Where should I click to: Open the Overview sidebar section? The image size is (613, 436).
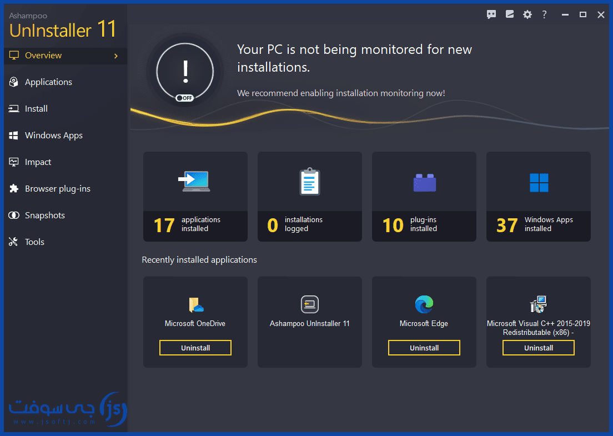(66, 56)
